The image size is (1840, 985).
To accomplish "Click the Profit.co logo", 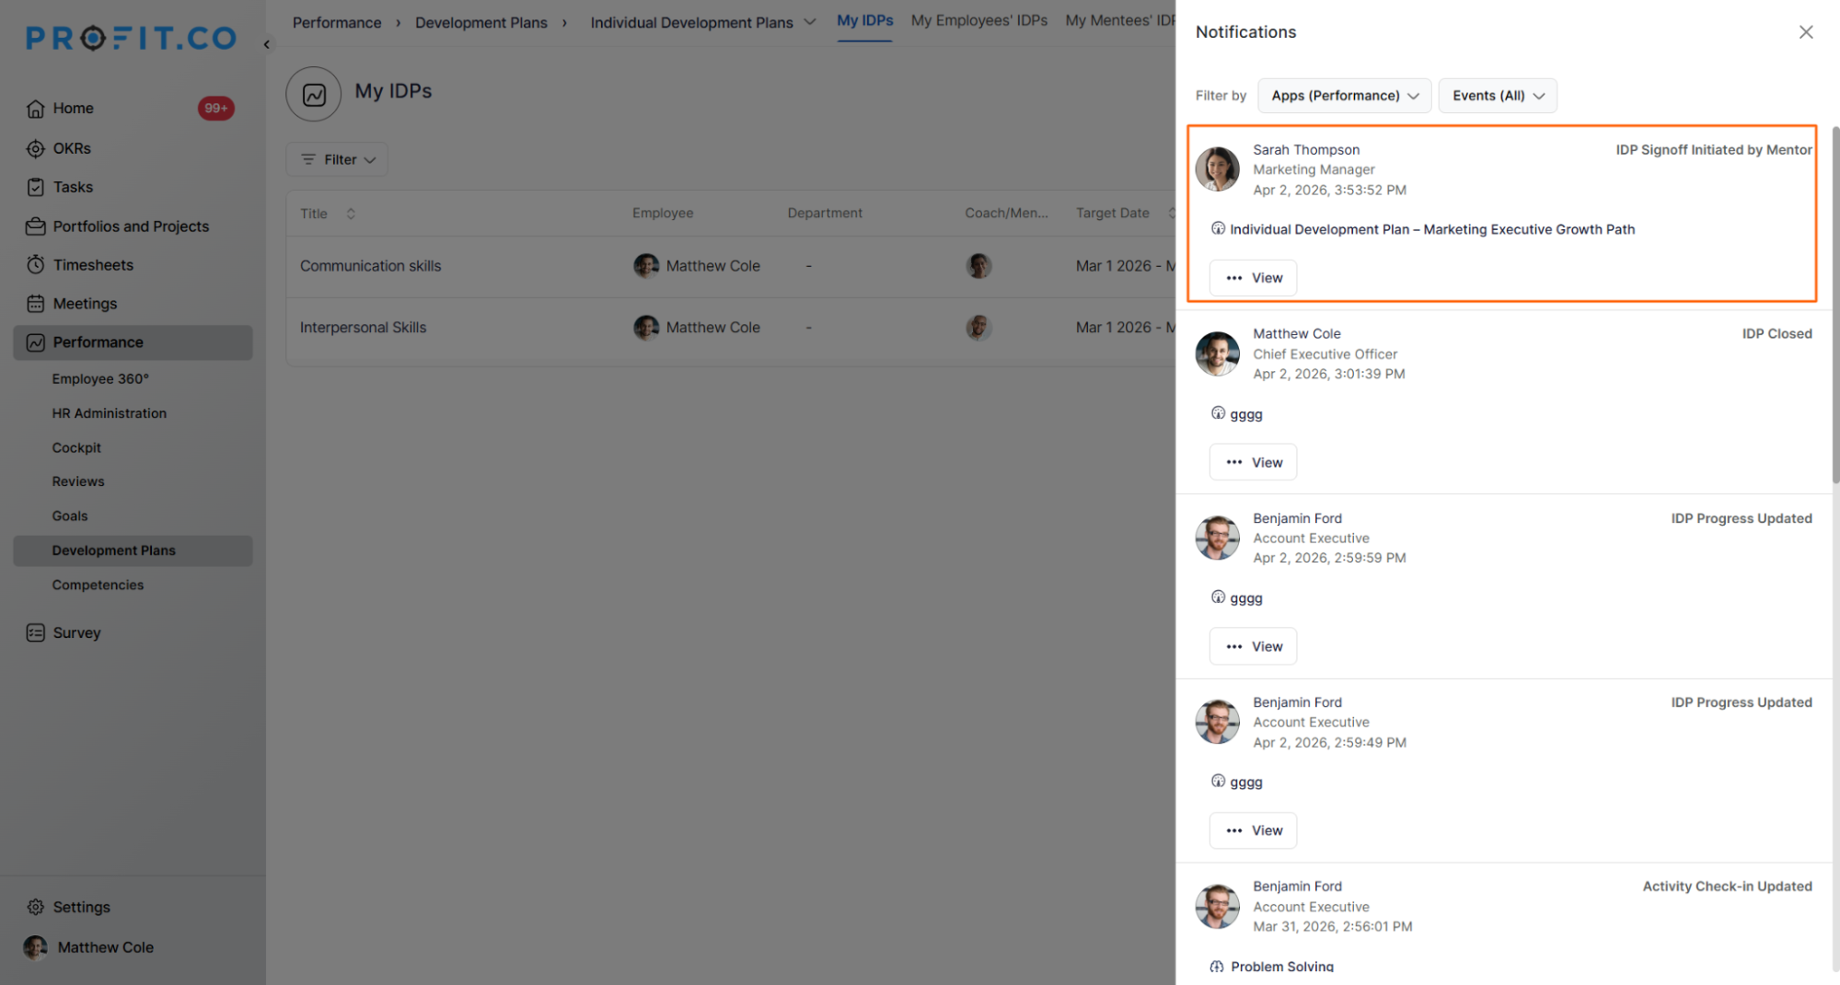I will (132, 38).
